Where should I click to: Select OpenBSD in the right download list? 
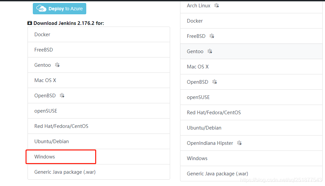pyautogui.click(x=251, y=82)
